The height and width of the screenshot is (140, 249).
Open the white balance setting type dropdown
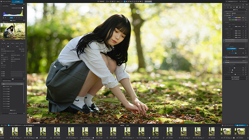click(x=239, y=13)
